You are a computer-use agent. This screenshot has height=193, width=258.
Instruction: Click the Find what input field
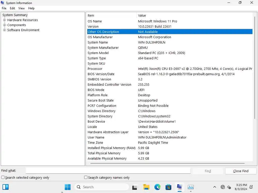108,171
